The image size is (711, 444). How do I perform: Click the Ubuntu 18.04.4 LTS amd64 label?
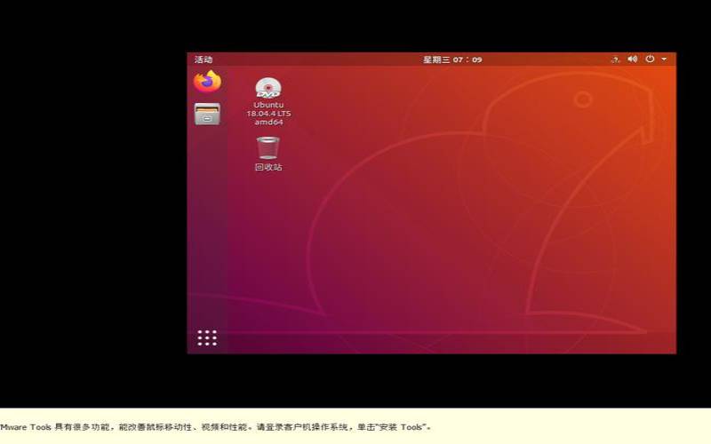pyautogui.click(x=268, y=114)
